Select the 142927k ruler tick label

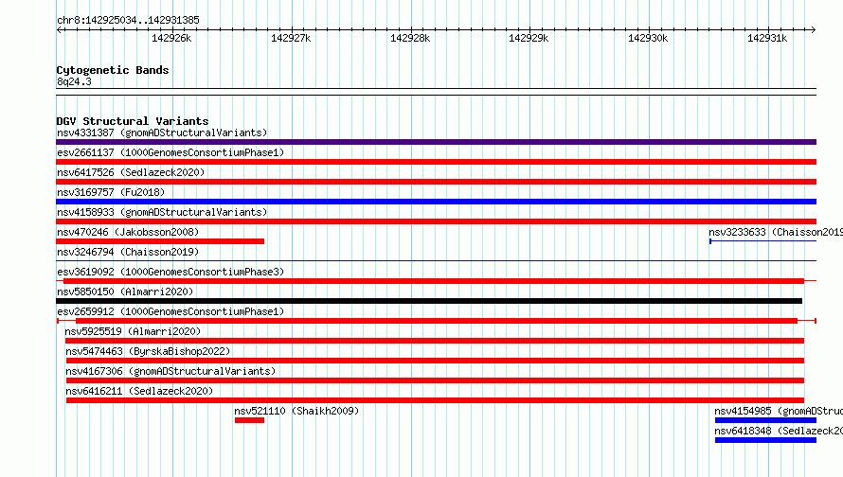(291, 38)
